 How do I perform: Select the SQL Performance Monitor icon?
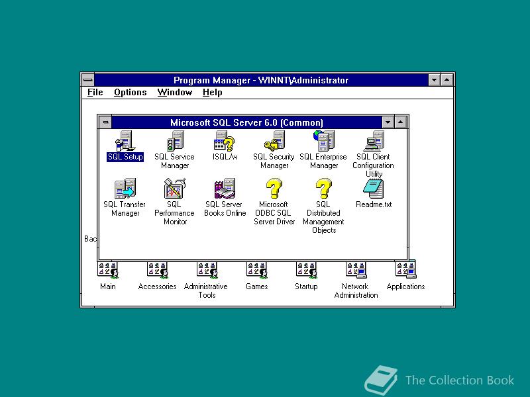point(175,189)
